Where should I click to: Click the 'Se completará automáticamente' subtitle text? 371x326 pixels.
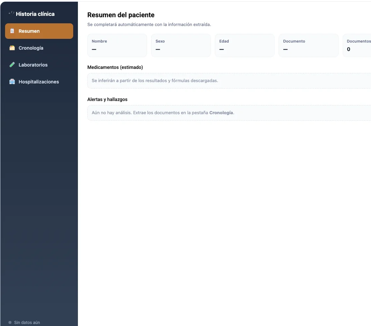tap(149, 24)
